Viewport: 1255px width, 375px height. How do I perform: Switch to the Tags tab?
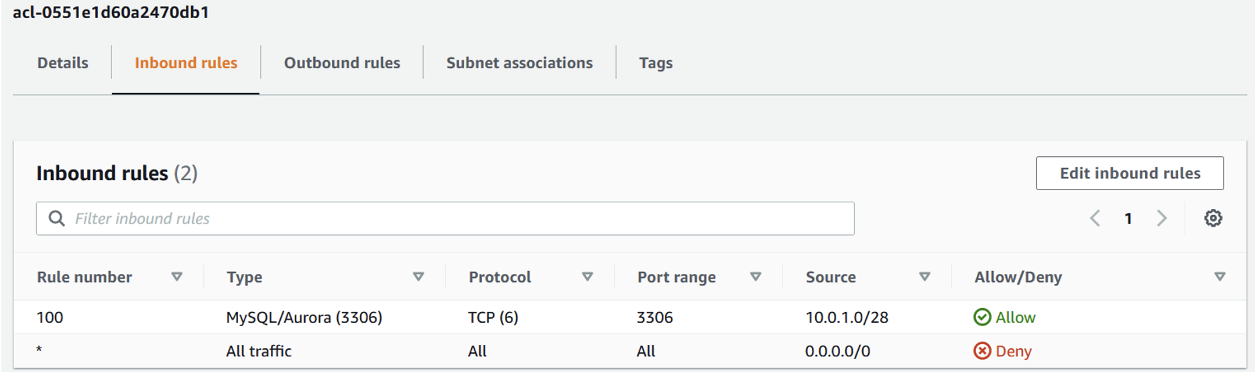pyautogui.click(x=656, y=63)
